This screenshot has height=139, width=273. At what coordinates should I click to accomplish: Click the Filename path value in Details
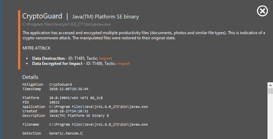(x=98, y=124)
